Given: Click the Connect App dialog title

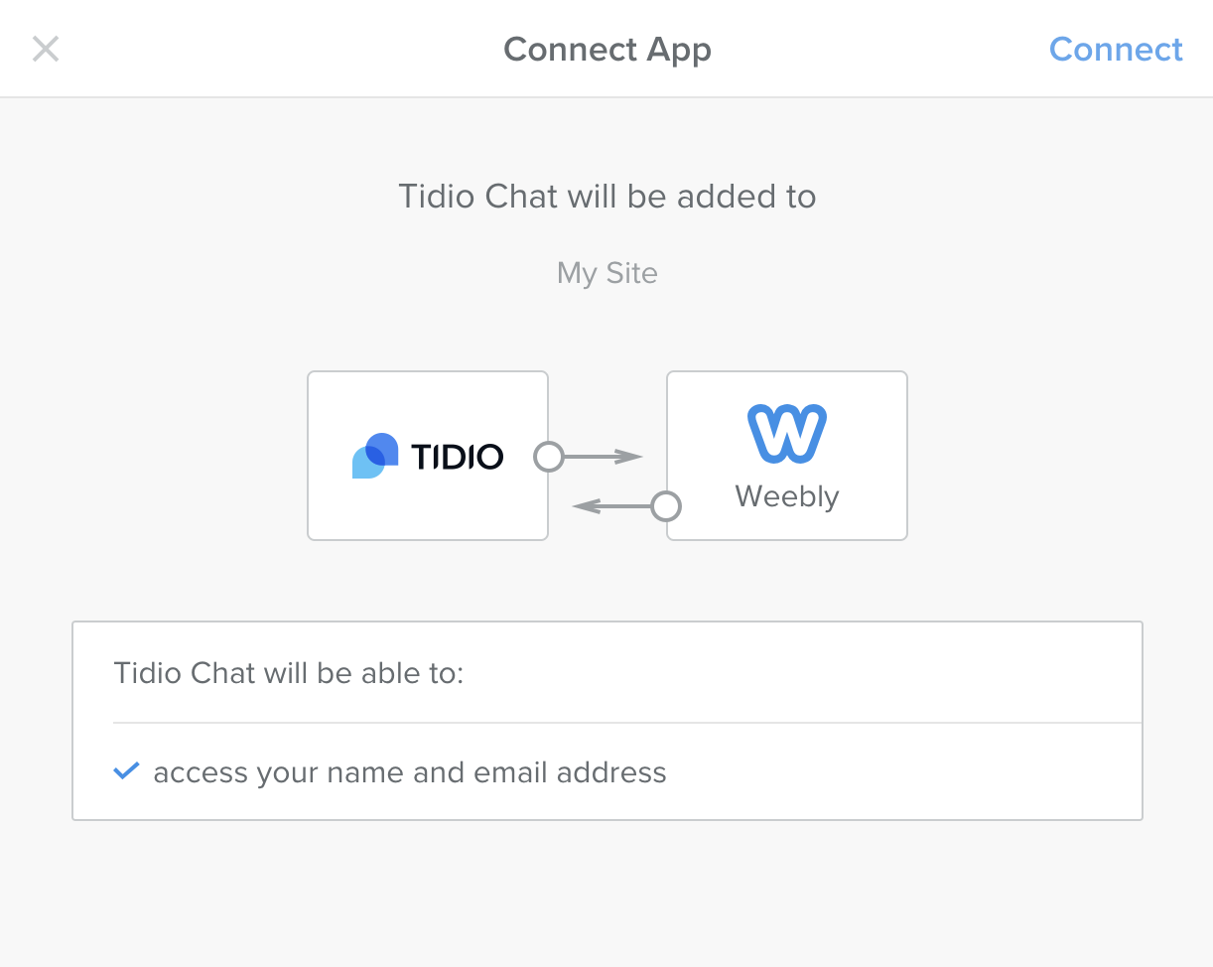Looking at the screenshot, I should [607, 50].
